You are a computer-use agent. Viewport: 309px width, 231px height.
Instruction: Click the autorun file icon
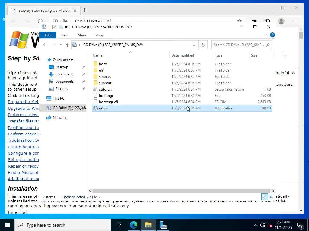95,89
